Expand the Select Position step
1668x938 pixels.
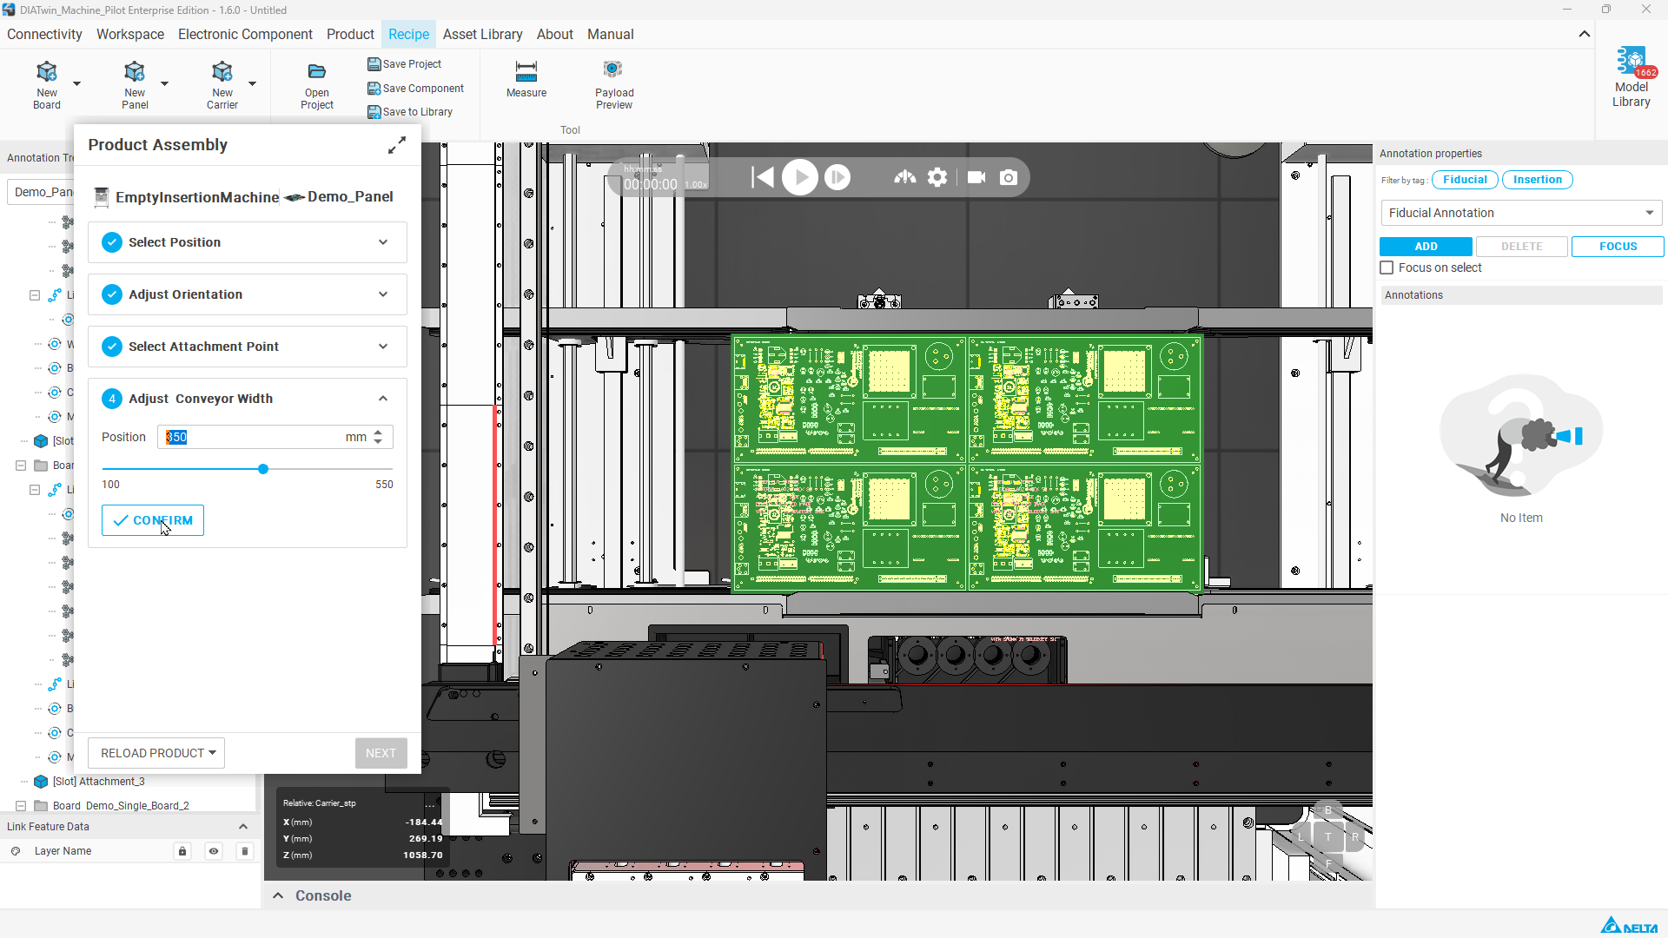pos(383,242)
